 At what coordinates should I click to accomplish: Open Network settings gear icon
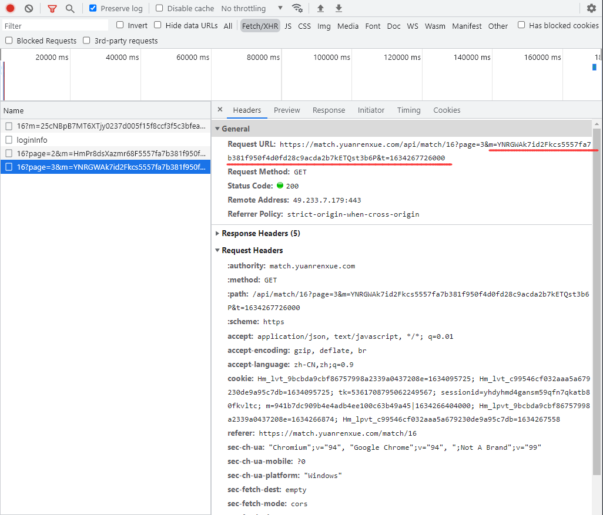[591, 8]
